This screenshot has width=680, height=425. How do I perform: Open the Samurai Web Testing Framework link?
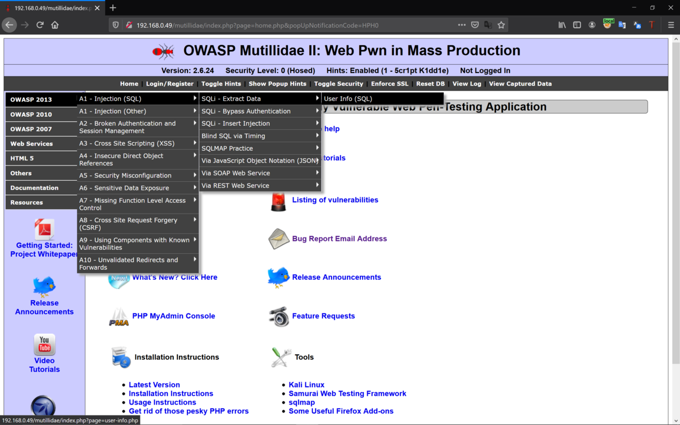(x=347, y=394)
